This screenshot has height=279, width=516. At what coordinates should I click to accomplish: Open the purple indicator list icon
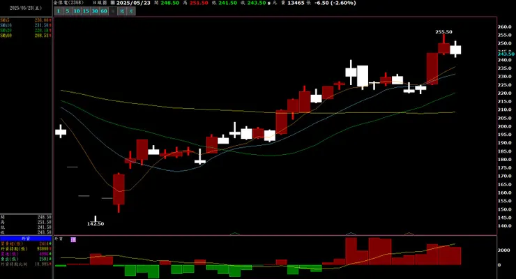[73, 239]
